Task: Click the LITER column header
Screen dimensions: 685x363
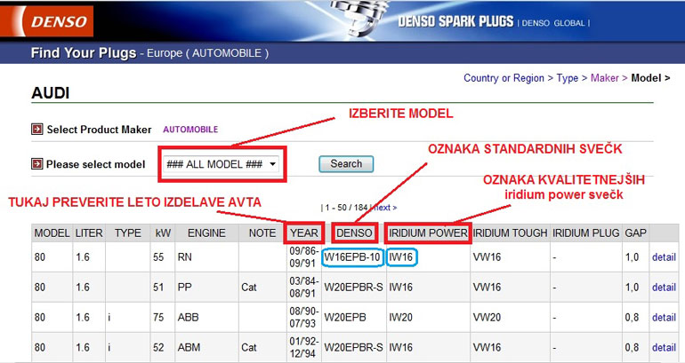Action: [x=89, y=233]
